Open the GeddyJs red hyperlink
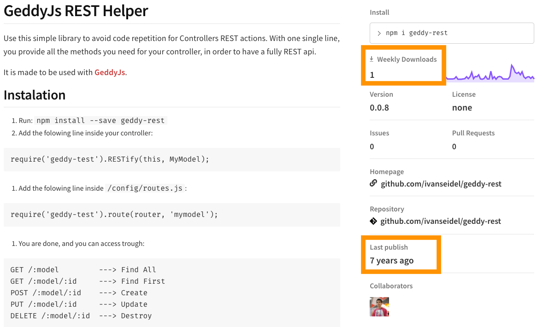This screenshot has height=327, width=543. pos(110,72)
